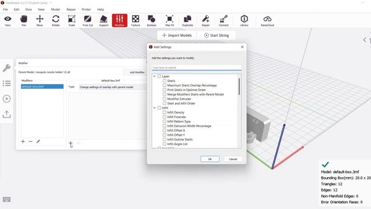The image size is (371, 209).
Task: Open the Model menu
Action: (56, 9)
